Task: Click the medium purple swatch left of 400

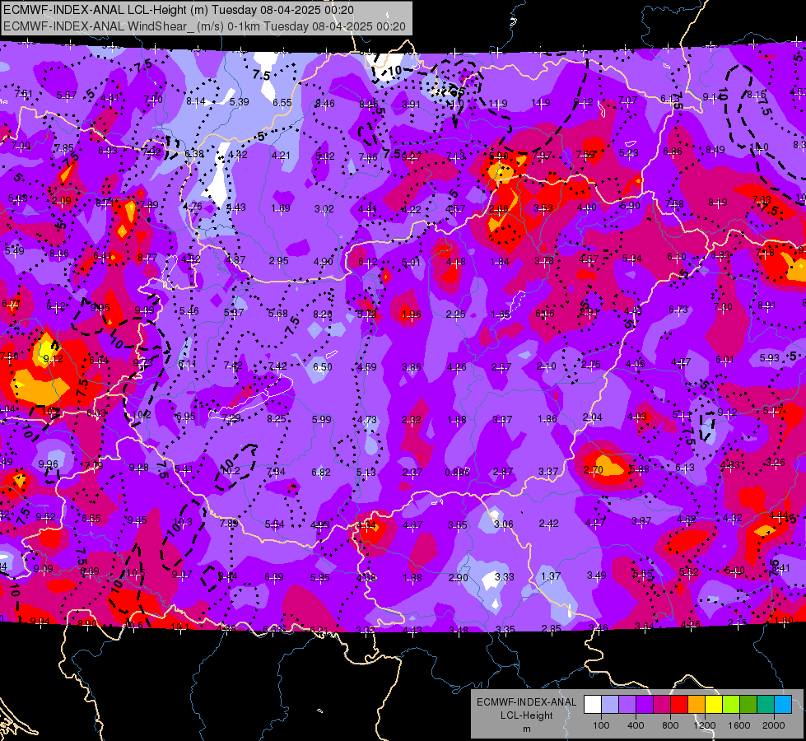Action: pyautogui.click(x=627, y=705)
